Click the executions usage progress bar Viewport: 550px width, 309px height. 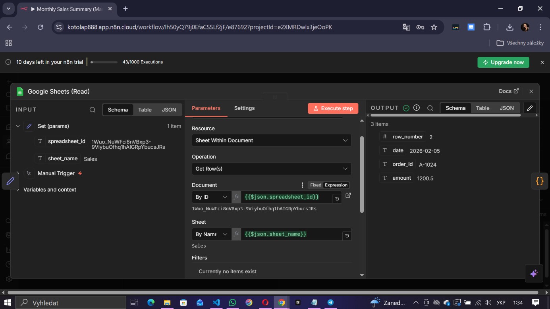pyautogui.click(x=104, y=62)
